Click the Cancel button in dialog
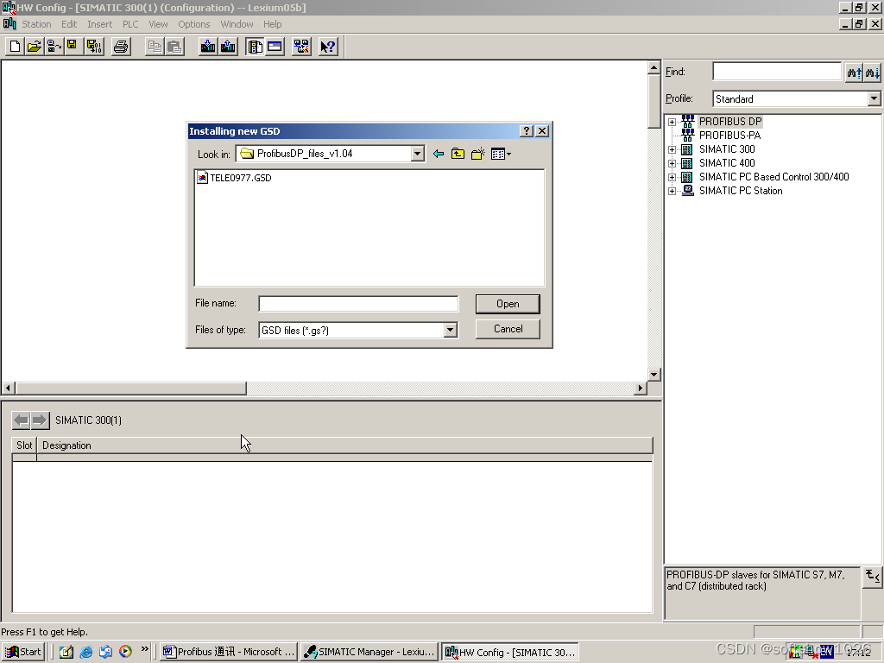 click(x=508, y=329)
